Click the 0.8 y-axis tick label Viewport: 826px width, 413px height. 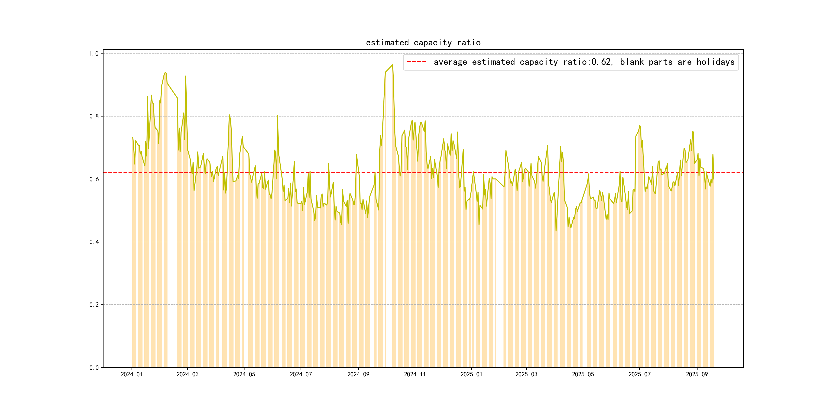[94, 117]
